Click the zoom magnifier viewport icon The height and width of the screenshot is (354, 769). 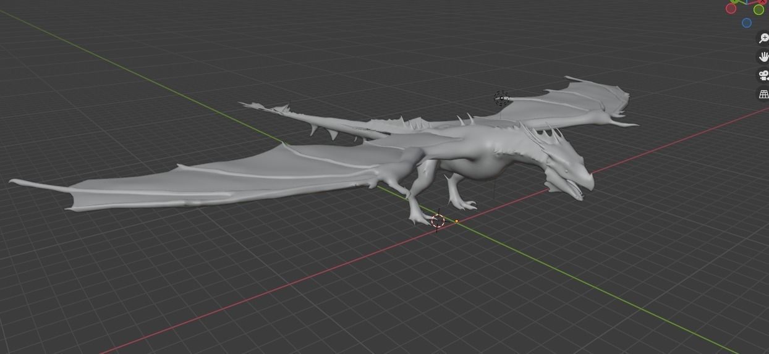coord(763,38)
